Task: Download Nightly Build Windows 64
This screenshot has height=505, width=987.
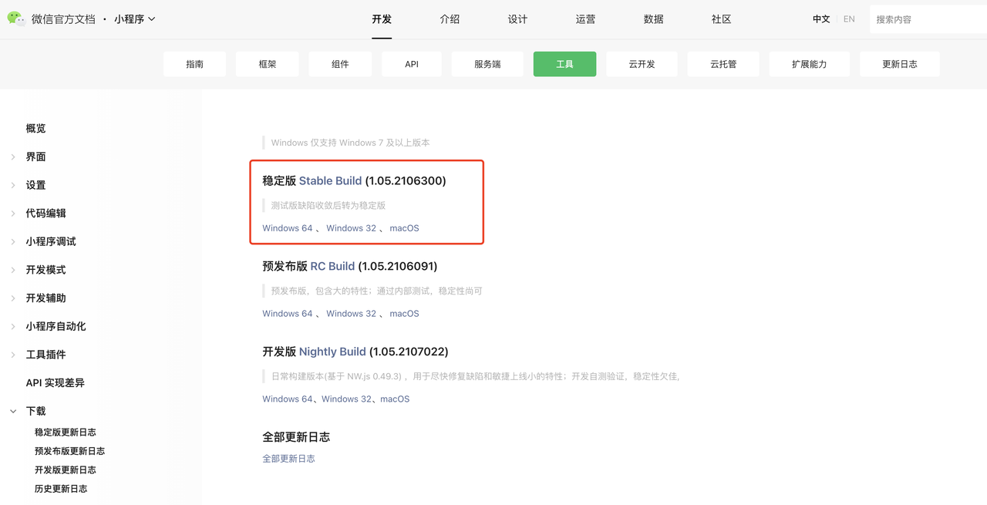Action: coord(288,399)
